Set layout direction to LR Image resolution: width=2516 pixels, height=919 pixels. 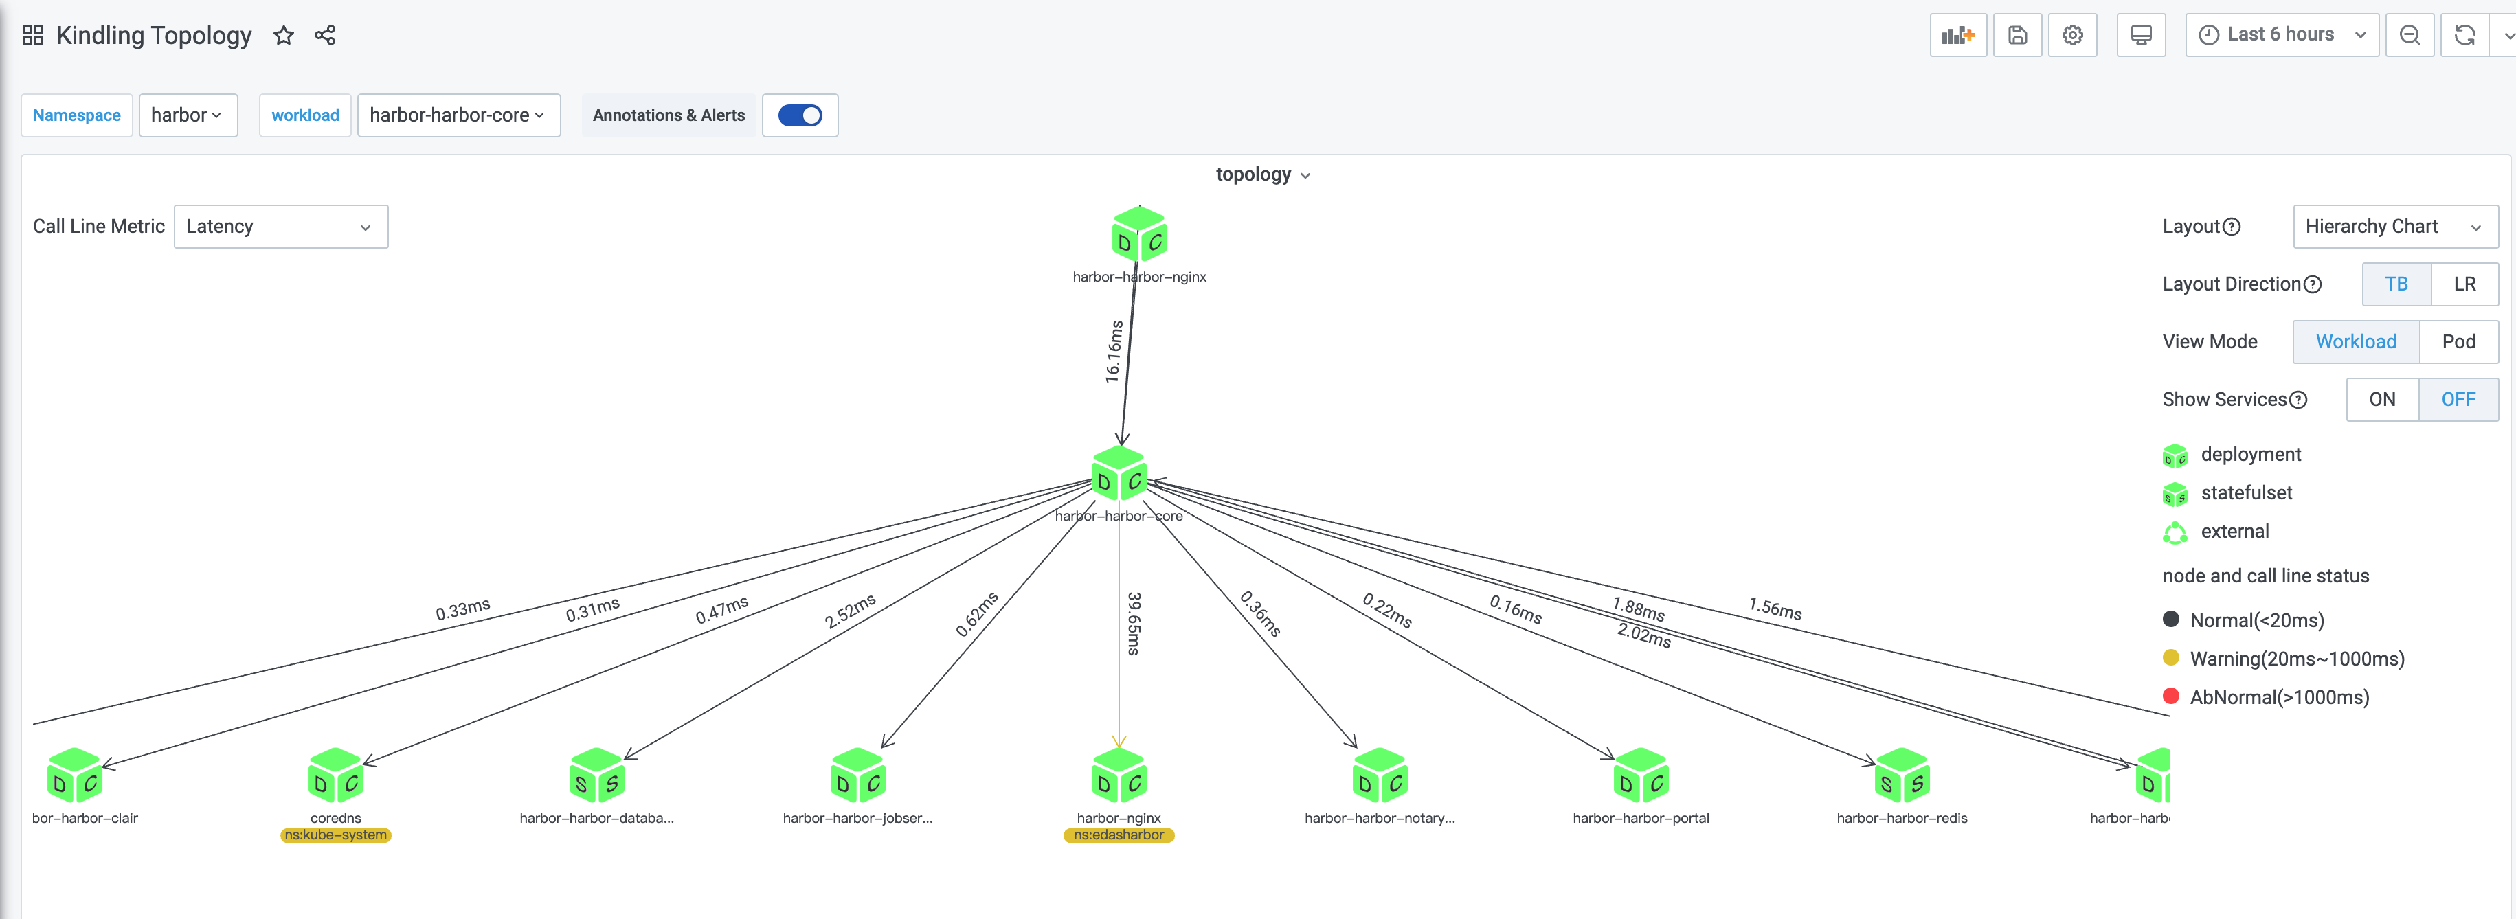[2465, 284]
